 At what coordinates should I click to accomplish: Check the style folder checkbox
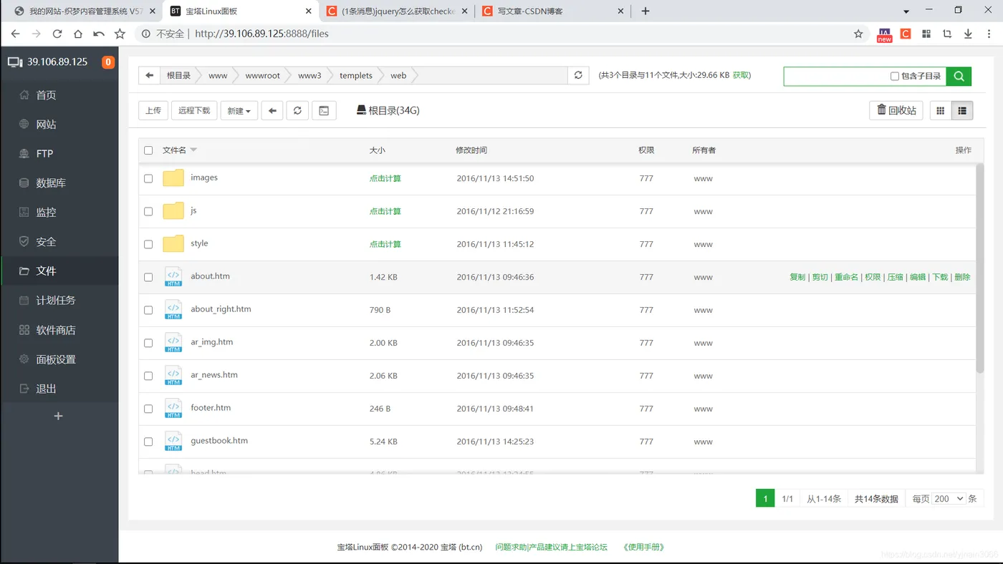tap(148, 244)
